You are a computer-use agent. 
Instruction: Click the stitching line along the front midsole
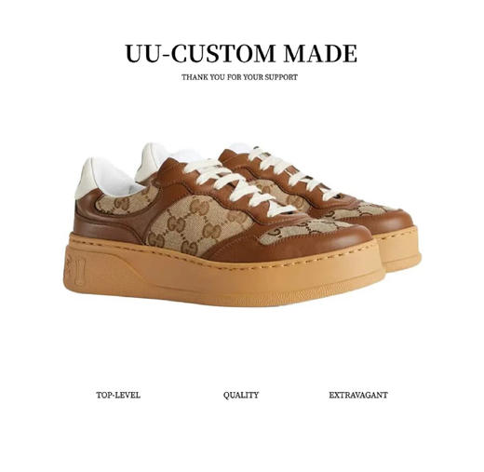tap(223, 256)
